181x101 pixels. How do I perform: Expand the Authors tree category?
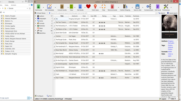pyautogui.click(x=36, y=16)
